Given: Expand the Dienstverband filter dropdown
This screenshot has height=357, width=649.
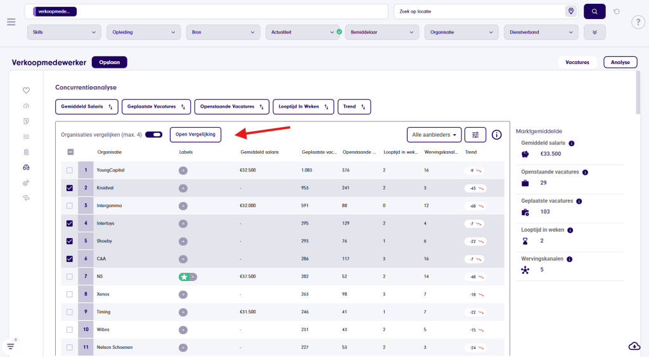Looking at the screenshot, I should (x=540, y=32).
